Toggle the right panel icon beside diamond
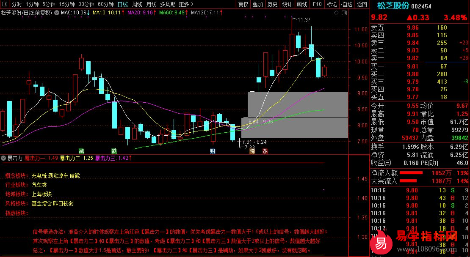This screenshot has width=470, height=257. pyautogui.click(x=344, y=13)
